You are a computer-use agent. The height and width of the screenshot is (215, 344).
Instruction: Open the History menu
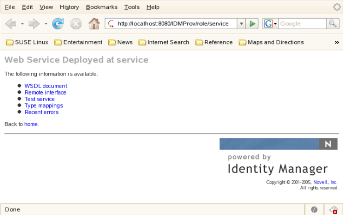click(69, 7)
